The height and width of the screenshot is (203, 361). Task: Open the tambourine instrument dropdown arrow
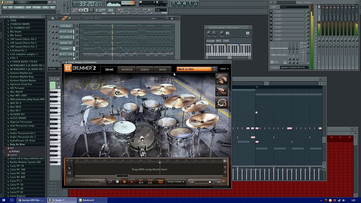point(217,107)
